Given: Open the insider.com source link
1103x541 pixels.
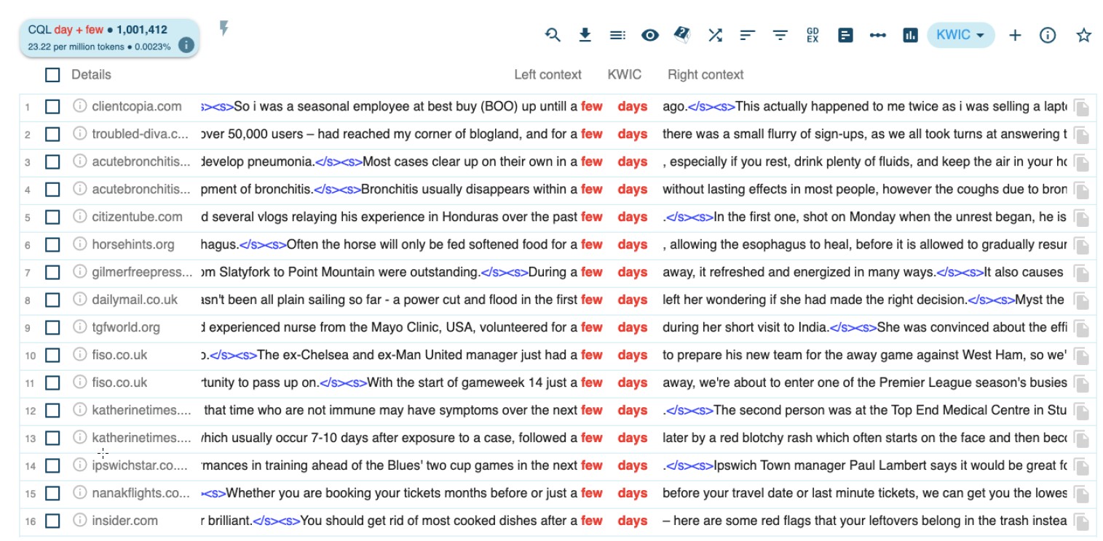Looking at the screenshot, I should [124, 521].
